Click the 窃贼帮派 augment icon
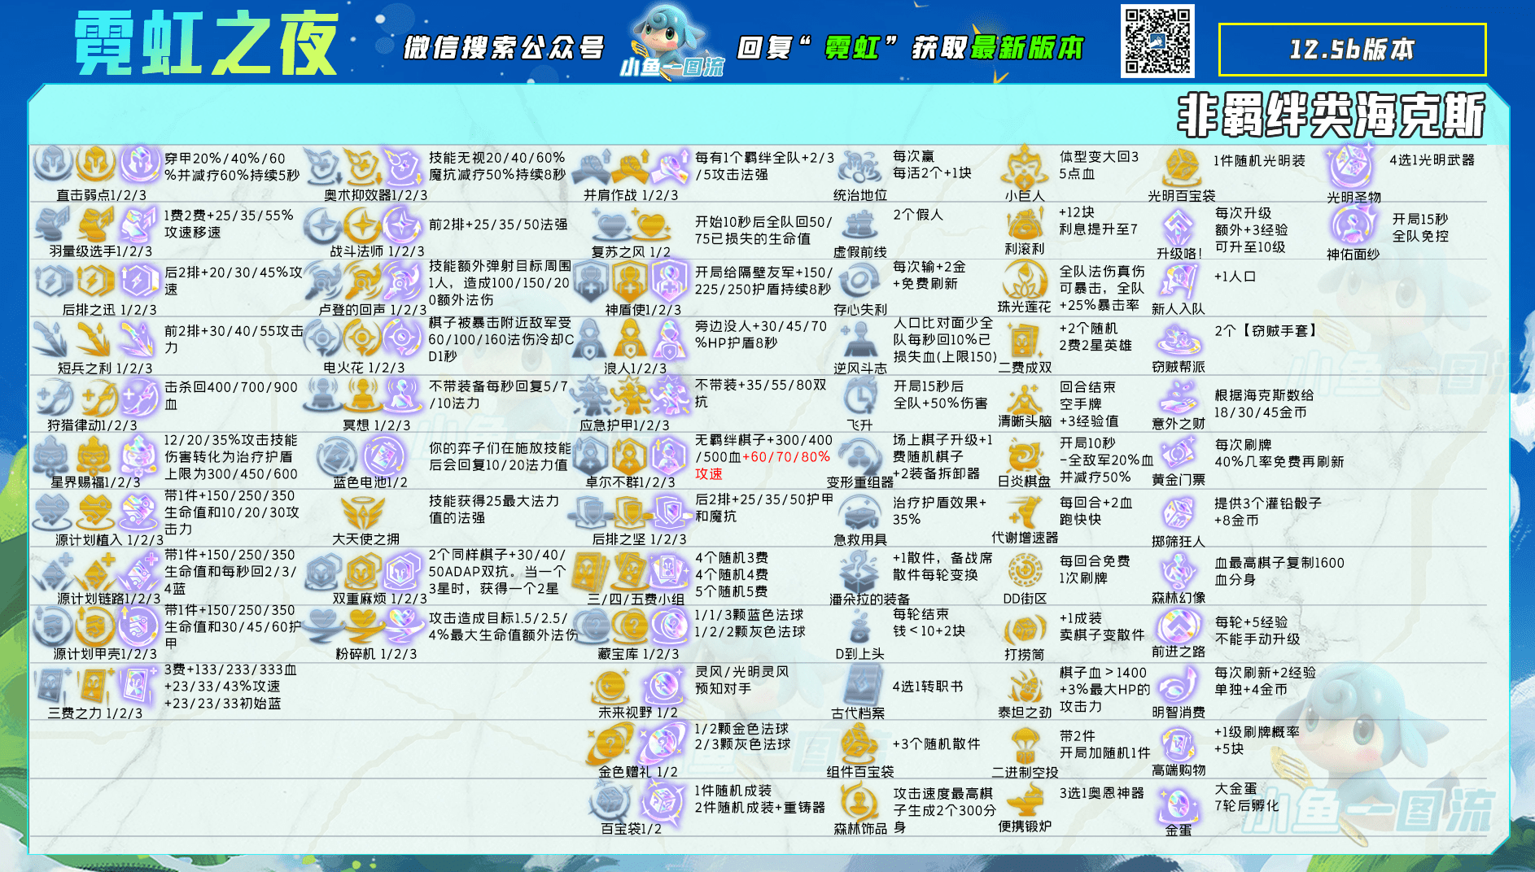Screen dimensions: 1535x872 (1178, 341)
